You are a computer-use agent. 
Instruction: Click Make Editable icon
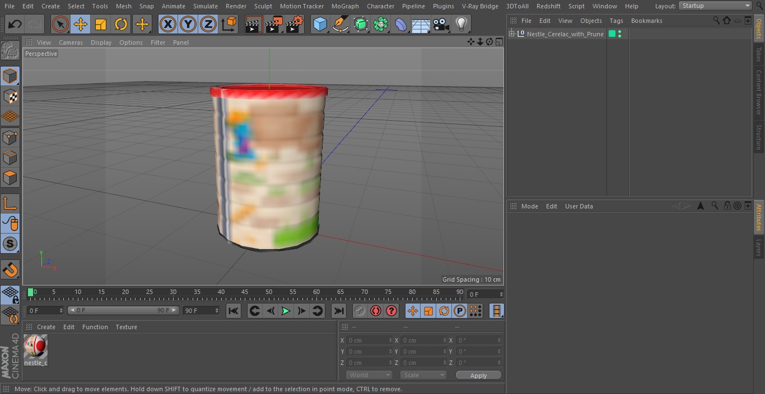pyautogui.click(x=10, y=51)
